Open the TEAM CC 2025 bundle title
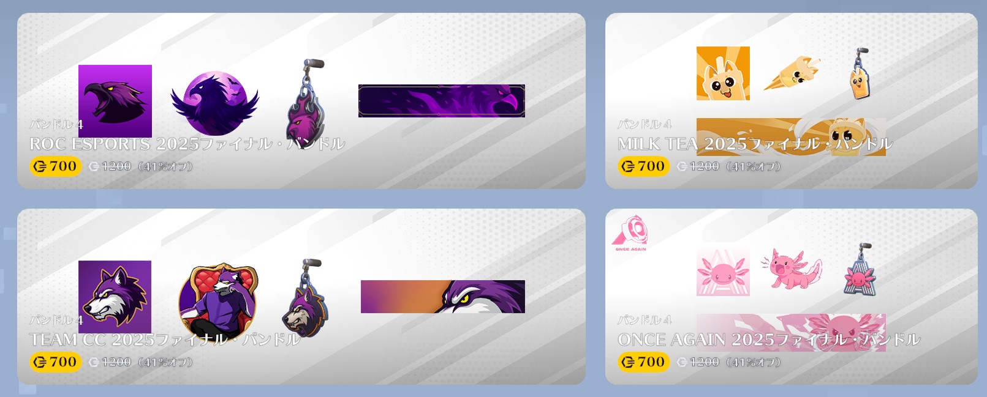Image resolution: width=987 pixels, height=397 pixels. (x=165, y=339)
